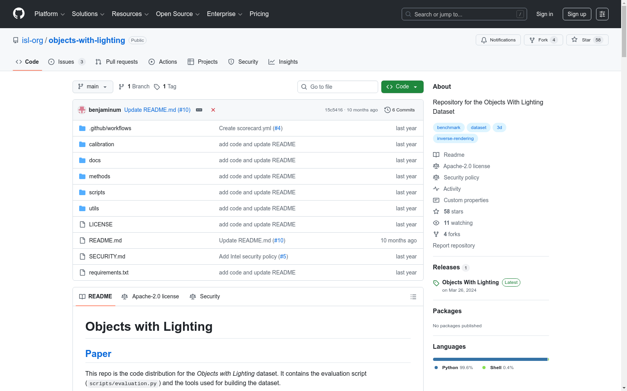627x391 pixels.
Task: Click the SECURITY.md file icon
Action: 82,256
